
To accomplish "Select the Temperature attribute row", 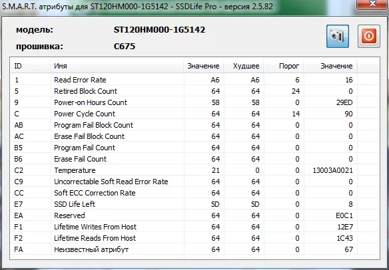I will click(195, 170).
